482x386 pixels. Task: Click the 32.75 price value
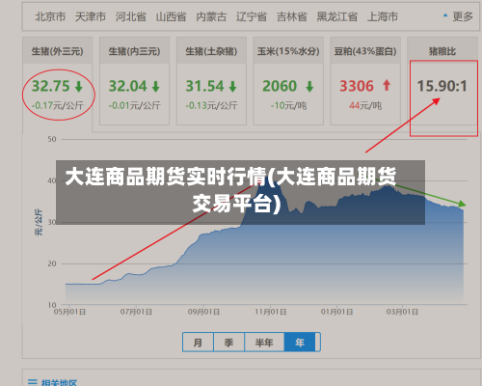click(x=50, y=86)
